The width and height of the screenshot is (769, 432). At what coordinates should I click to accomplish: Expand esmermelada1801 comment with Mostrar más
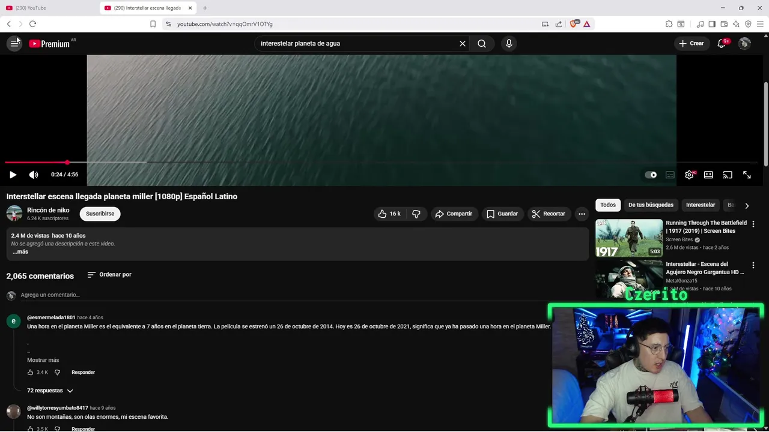click(43, 360)
